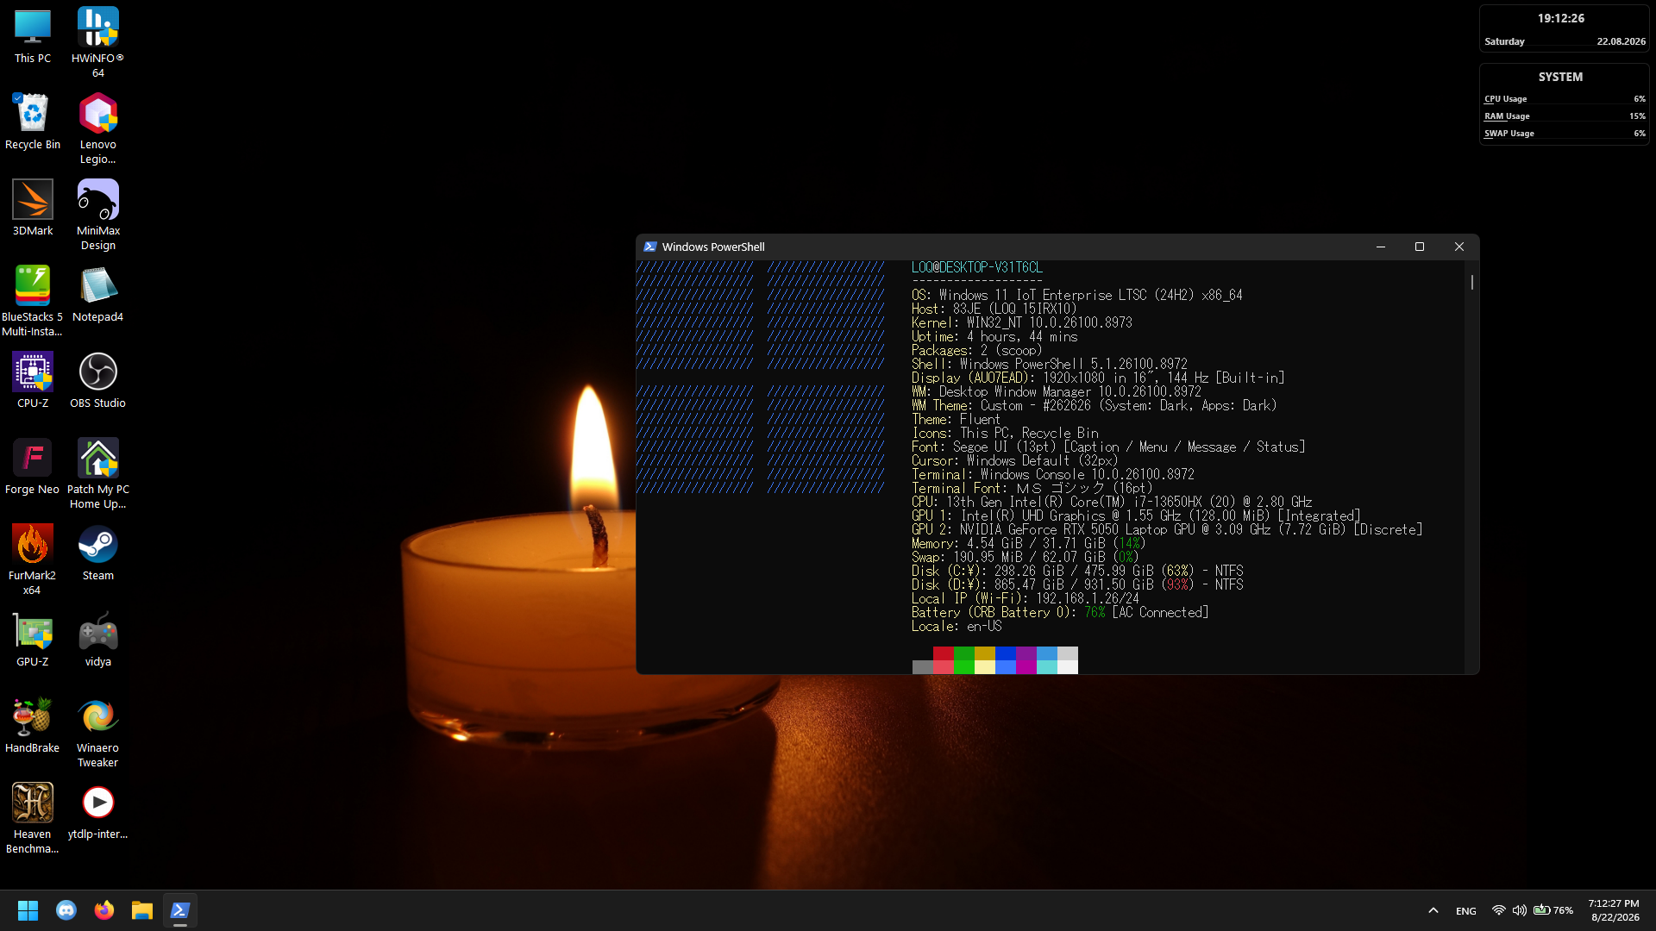Select the Winaero Tweaker desktop icon
The image size is (1656, 931).
pos(97,733)
